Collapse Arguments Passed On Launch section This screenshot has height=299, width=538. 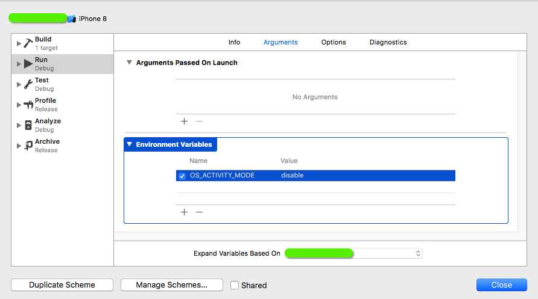pyautogui.click(x=129, y=63)
